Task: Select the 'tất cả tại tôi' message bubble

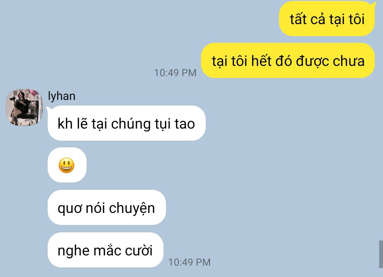Action: (327, 19)
